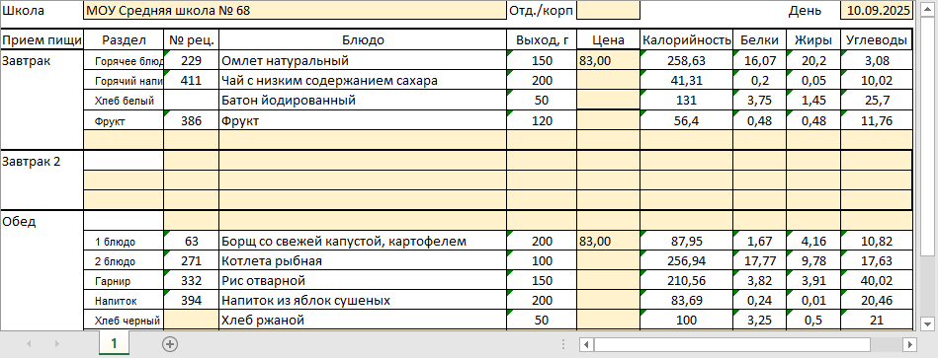Select recipe number 63 cell
Viewport: 938px width, 358px height.
(192, 241)
